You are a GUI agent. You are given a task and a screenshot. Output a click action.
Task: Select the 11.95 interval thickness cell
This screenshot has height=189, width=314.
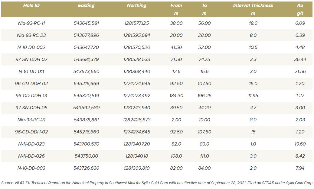(x=253, y=96)
